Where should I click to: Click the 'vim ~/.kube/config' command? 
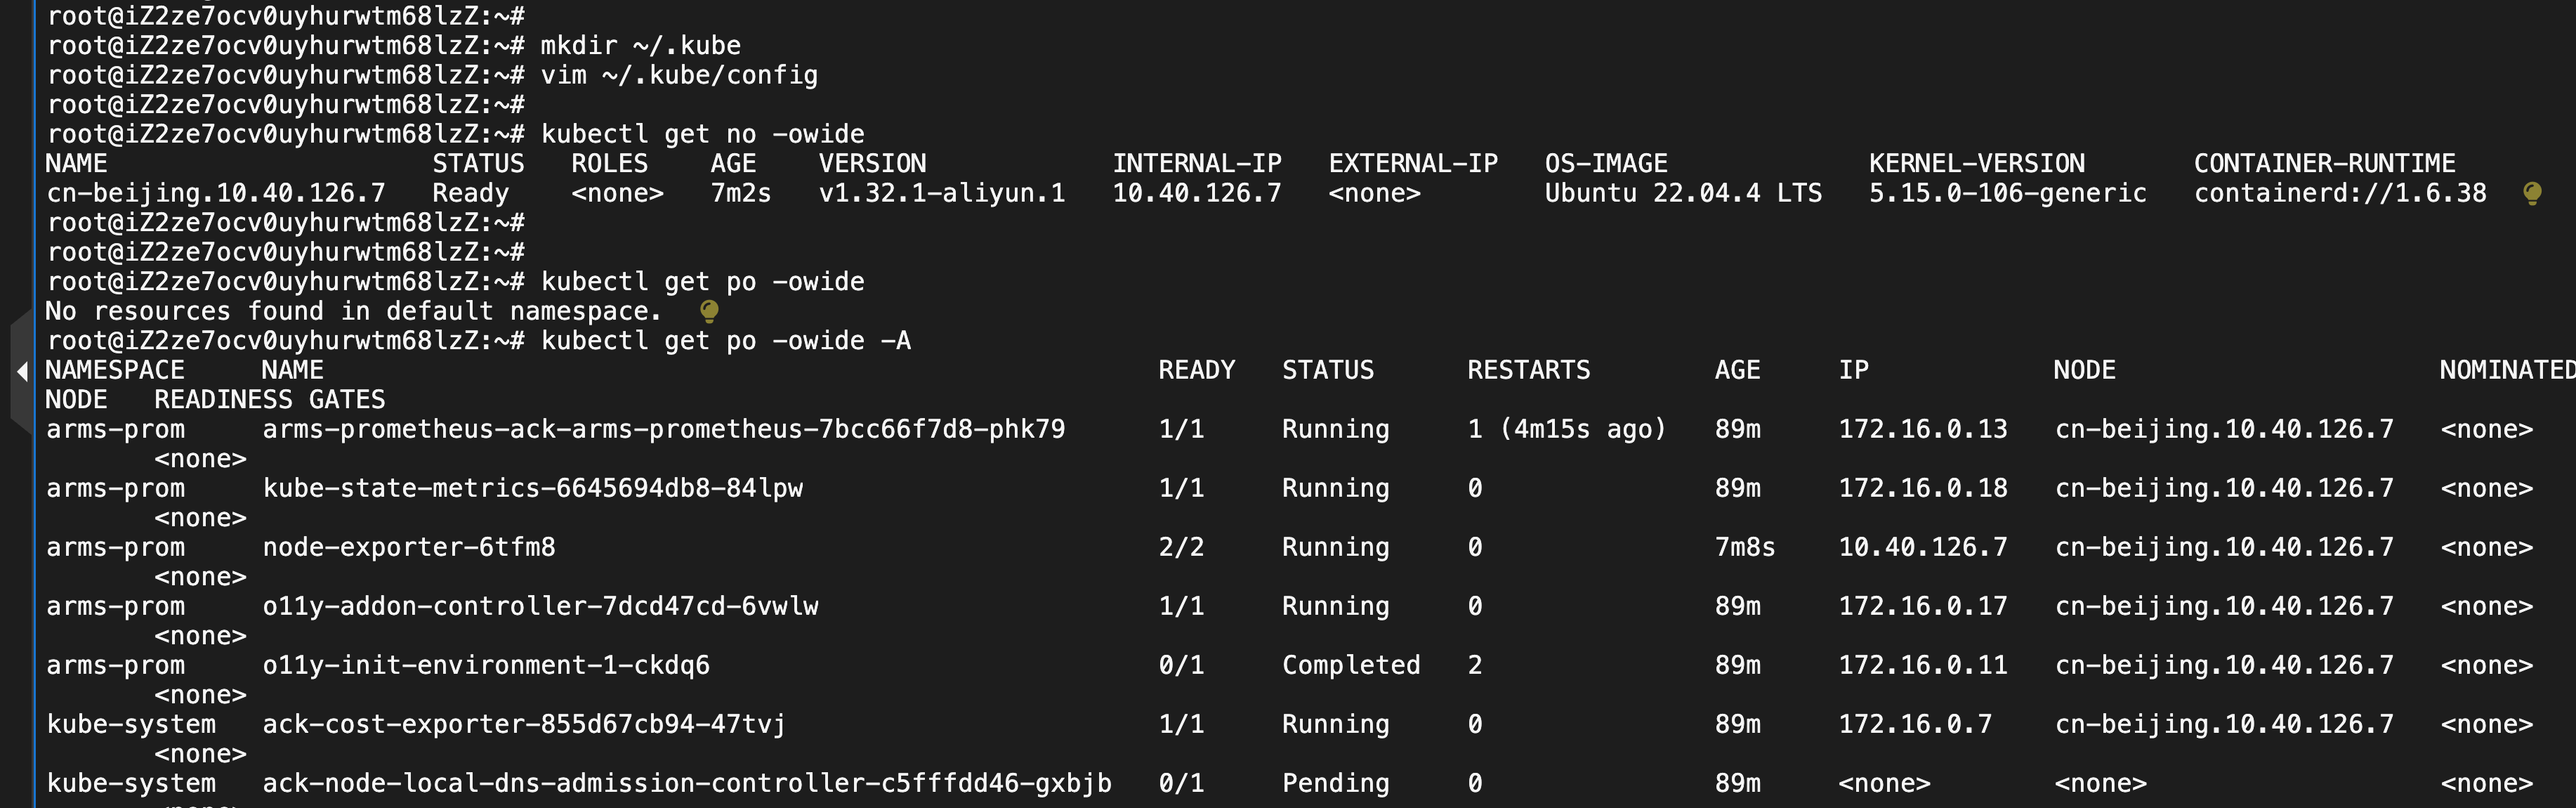click(679, 75)
